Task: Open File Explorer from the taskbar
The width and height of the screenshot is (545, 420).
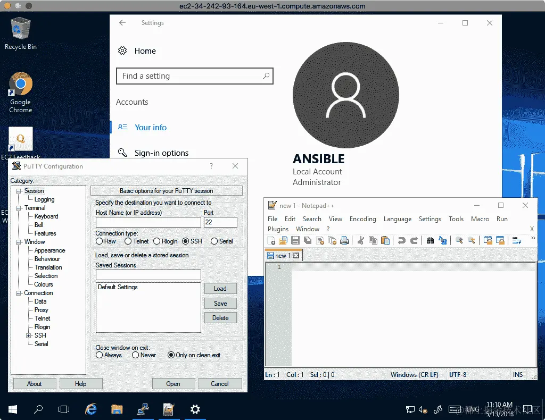Action: (x=117, y=409)
